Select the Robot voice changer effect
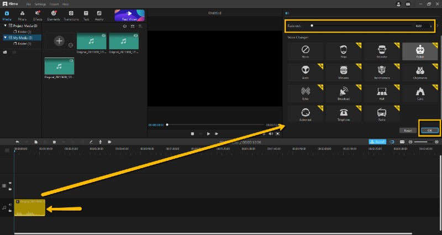The width and height of the screenshot is (442, 235). click(x=418, y=51)
